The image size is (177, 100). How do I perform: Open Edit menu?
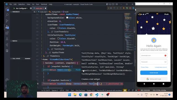pos(15,4)
